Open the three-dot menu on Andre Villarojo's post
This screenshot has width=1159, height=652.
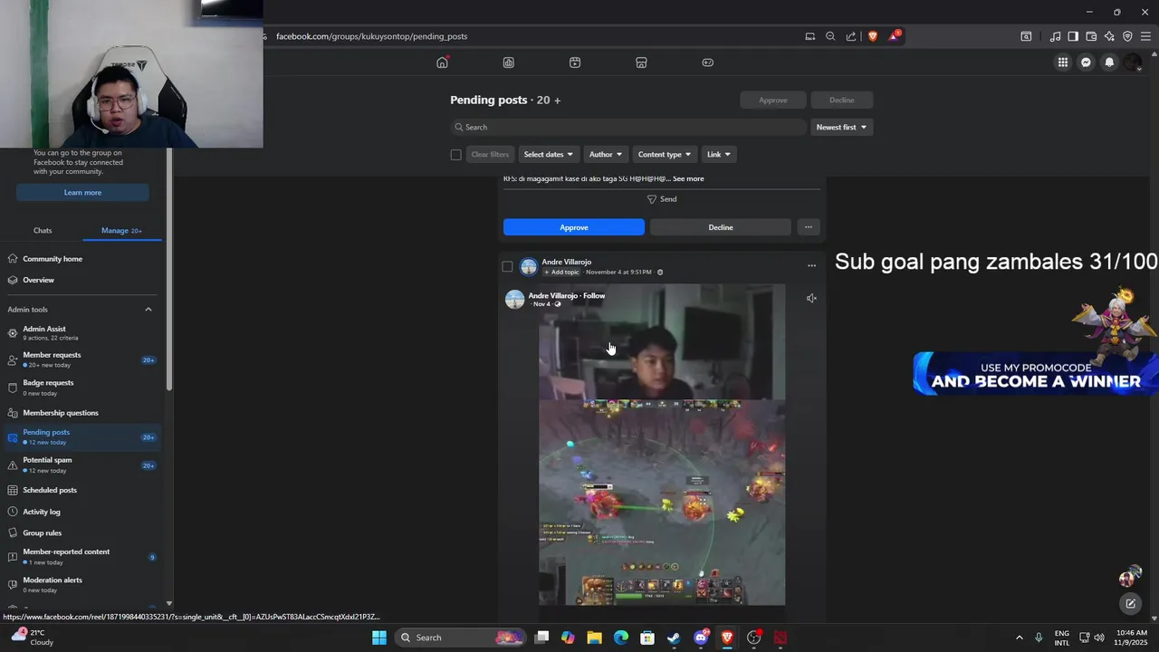click(x=811, y=266)
